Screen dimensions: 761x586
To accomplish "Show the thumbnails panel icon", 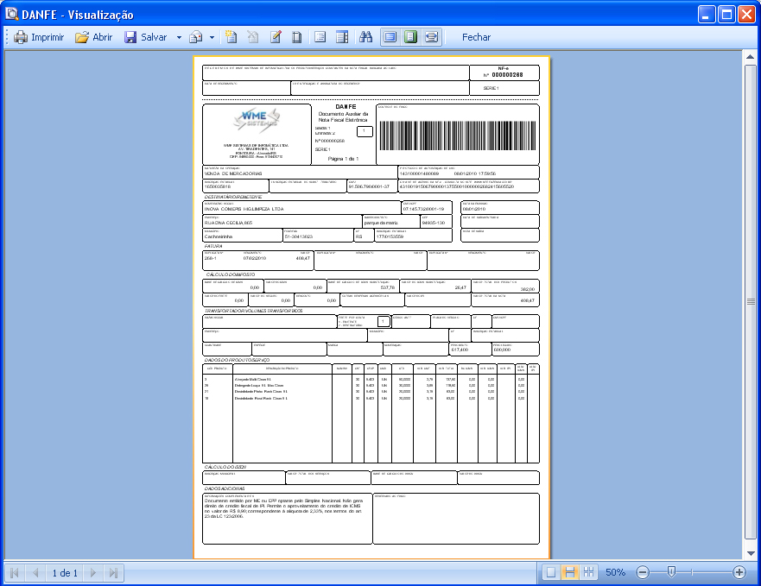I will pos(341,38).
